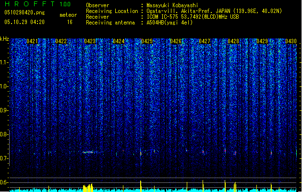Select antenna value A504HB(yagi 4el)
This screenshot has height=192, width=302.
(x=169, y=23)
